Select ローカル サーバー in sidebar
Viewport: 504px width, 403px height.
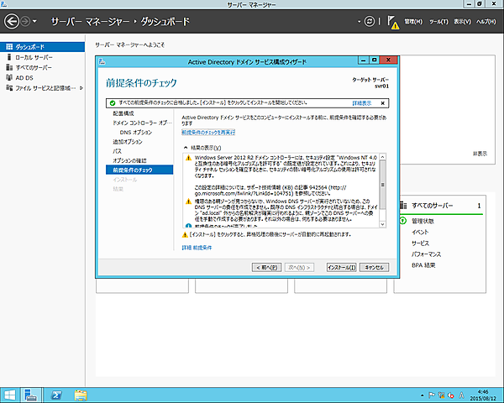click(x=43, y=57)
